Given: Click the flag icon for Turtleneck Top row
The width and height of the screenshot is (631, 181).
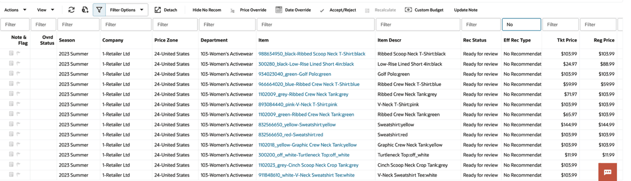Looking at the screenshot, I should point(18,154).
